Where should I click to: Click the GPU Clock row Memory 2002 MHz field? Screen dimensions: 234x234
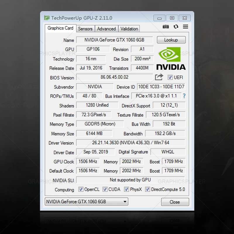(x=131, y=161)
